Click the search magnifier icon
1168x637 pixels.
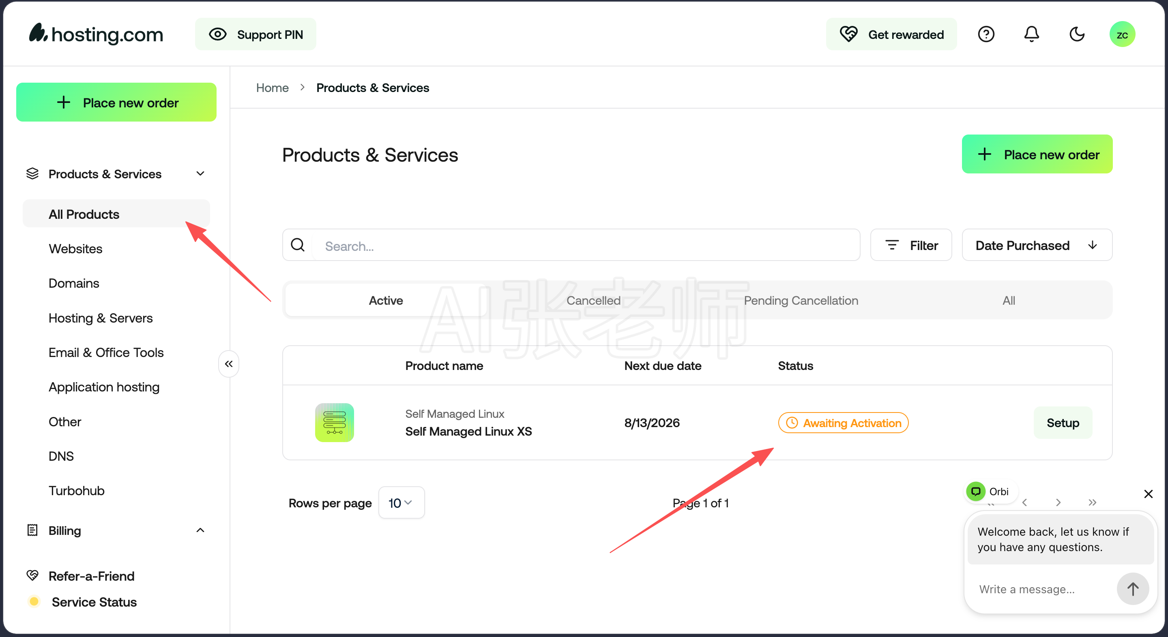point(298,245)
